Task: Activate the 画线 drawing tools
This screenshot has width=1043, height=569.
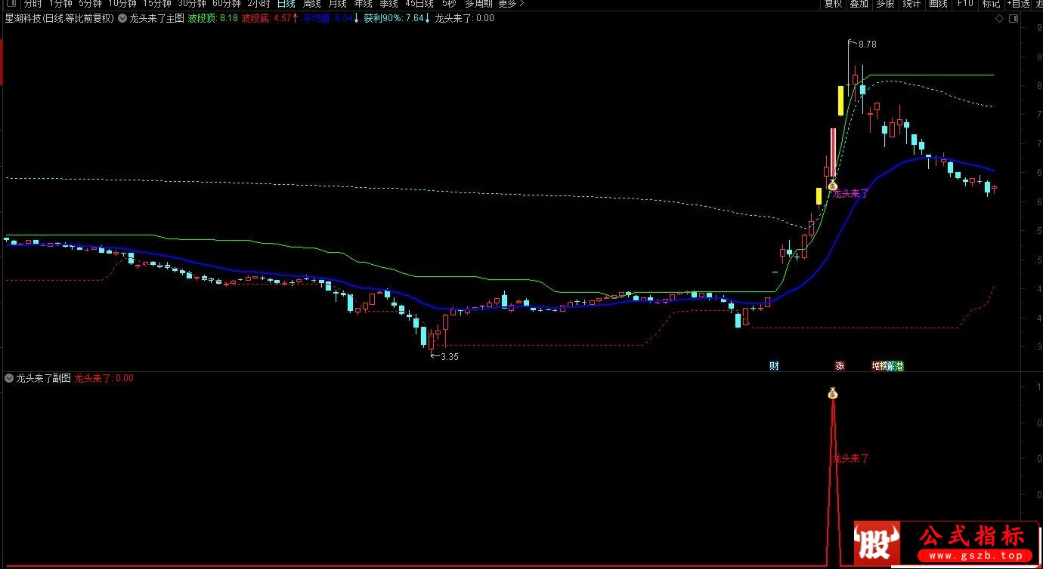Action: click(x=938, y=4)
